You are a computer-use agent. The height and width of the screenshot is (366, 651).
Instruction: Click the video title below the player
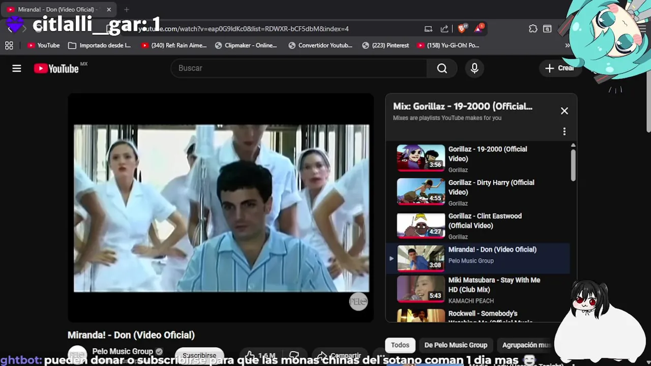click(x=131, y=335)
